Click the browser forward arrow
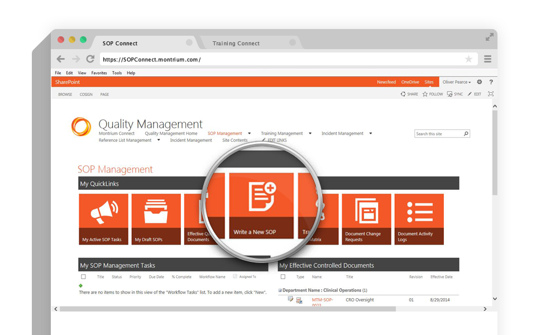536x335 pixels. coord(76,59)
